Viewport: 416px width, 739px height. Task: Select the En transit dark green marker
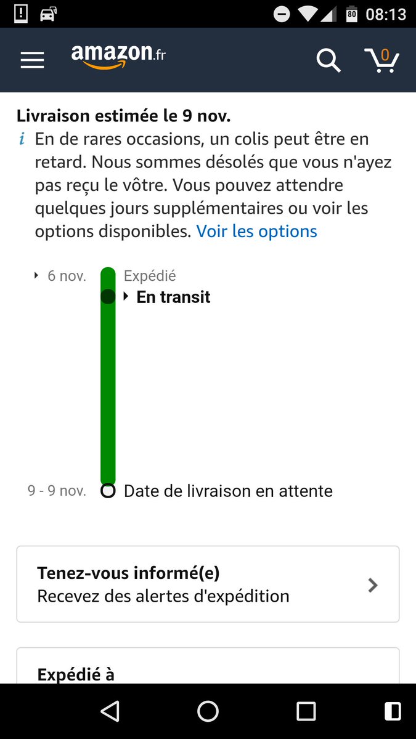[x=108, y=297]
